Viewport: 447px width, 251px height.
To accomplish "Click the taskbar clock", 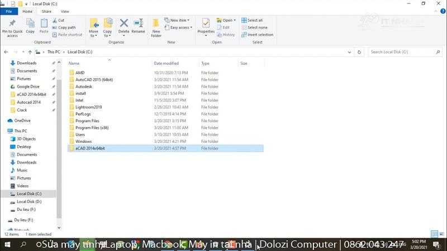I will coord(419,244).
